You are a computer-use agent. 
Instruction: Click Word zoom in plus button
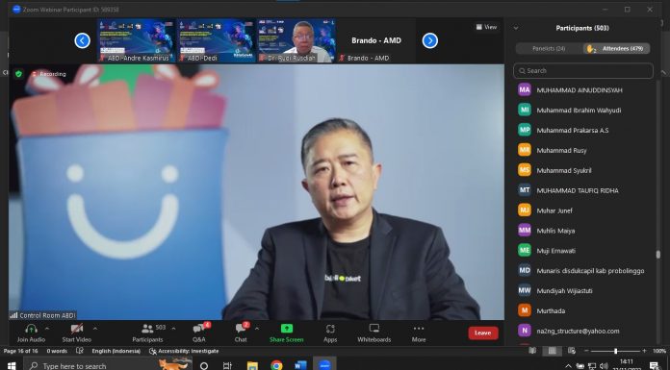point(644,351)
